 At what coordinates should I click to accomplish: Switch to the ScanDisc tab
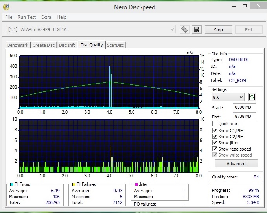(115, 45)
